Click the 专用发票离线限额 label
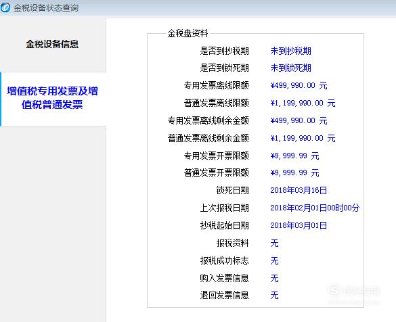The image size is (396, 322). click(x=216, y=85)
